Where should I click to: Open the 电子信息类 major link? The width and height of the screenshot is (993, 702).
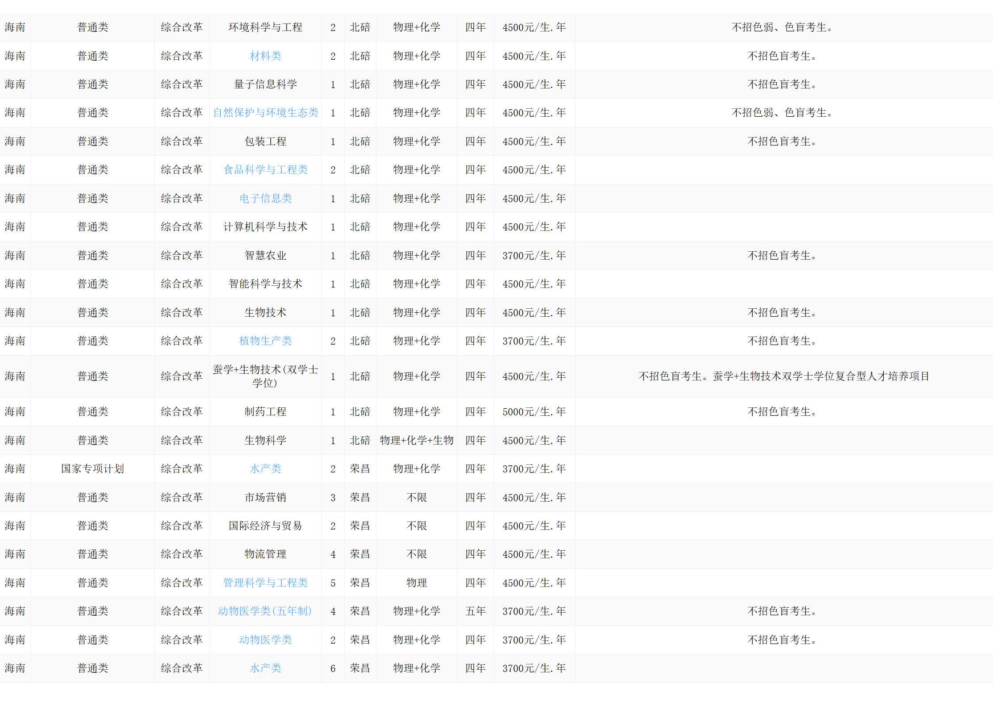click(x=265, y=199)
